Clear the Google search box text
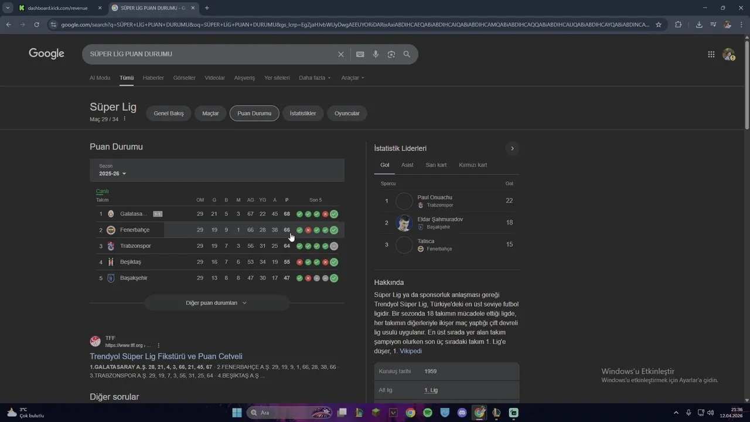The width and height of the screenshot is (750, 422). click(x=341, y=54)
